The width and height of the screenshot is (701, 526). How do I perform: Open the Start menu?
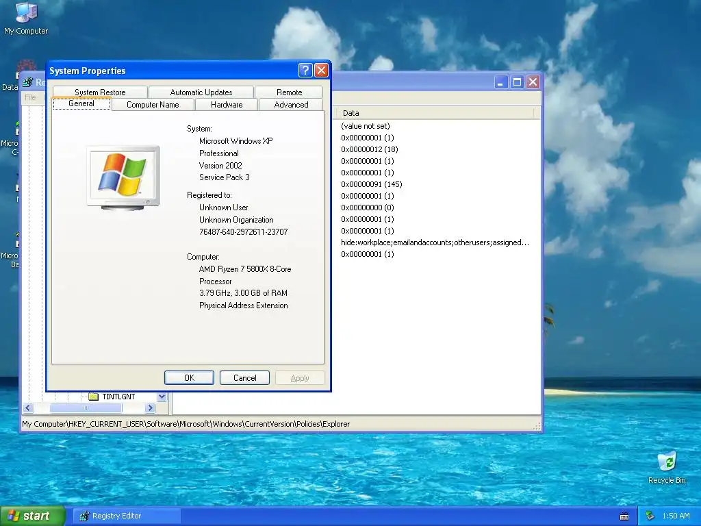point(32,516)
